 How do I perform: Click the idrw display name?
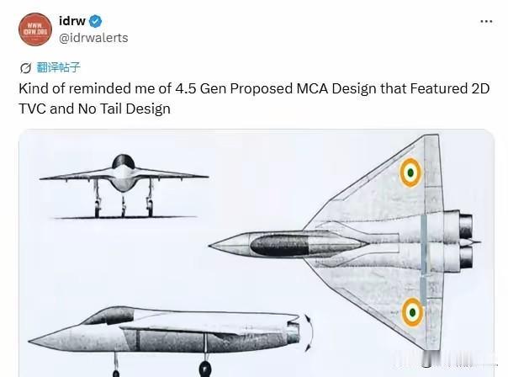click(72, 21)
